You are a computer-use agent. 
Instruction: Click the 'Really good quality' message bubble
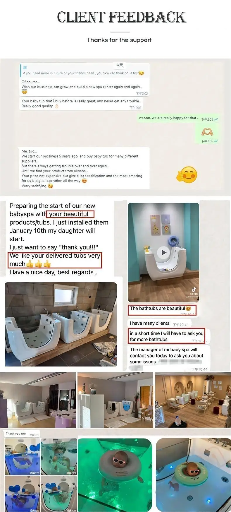click(81, 104)
